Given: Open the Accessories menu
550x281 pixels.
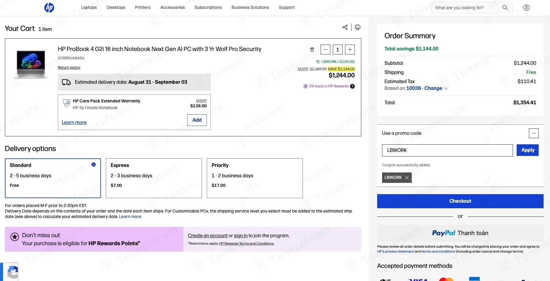Looking at the screenshot, I should pos(173,7).
